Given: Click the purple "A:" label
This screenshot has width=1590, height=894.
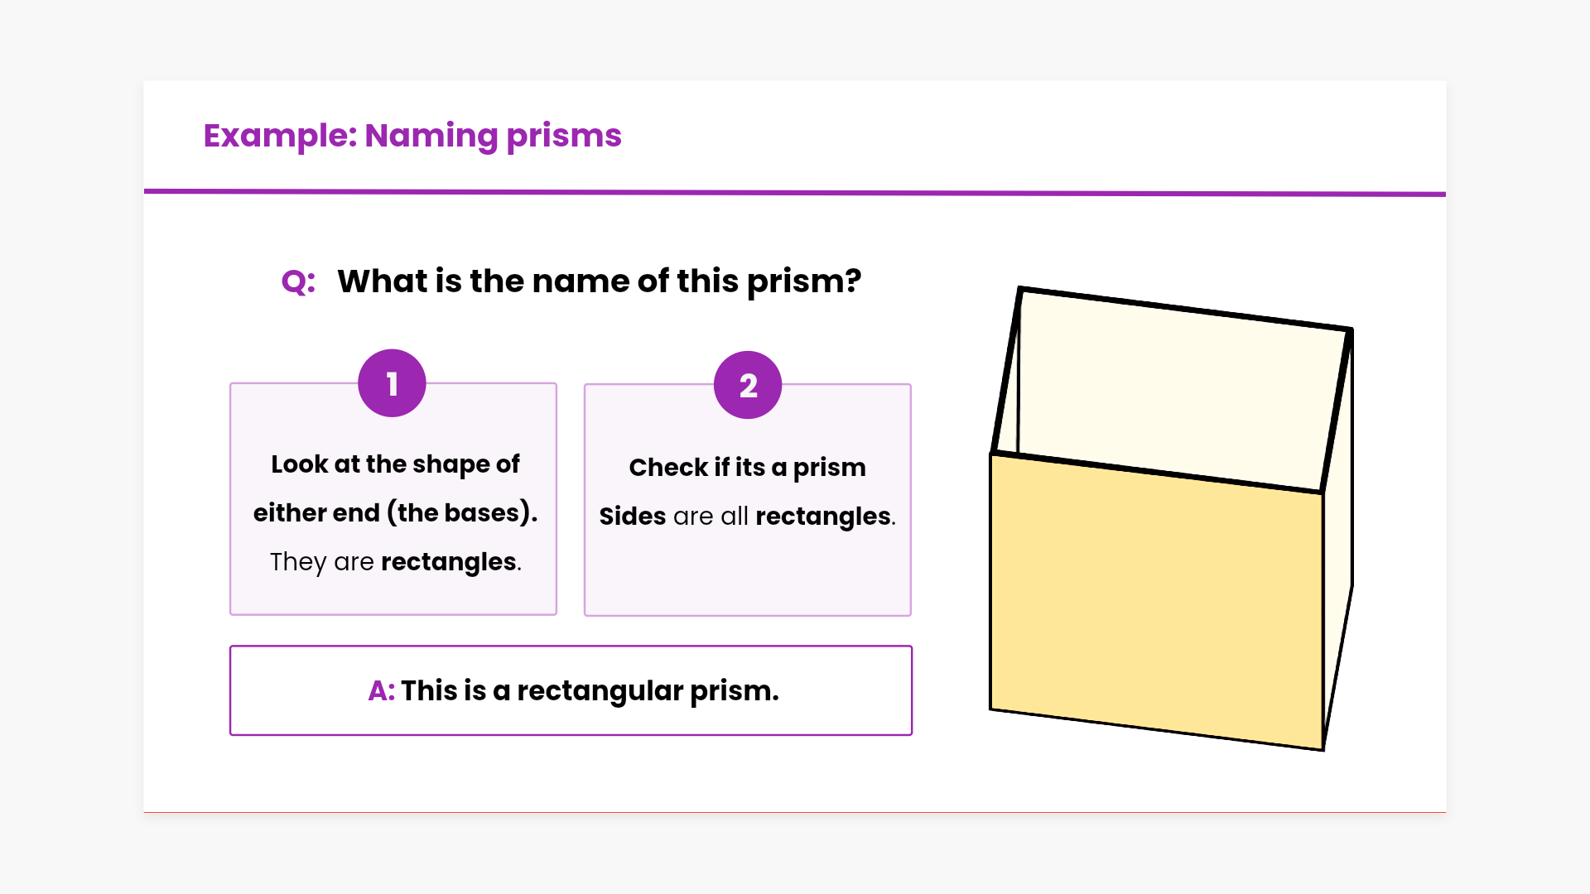Looking at the screenshot, I should [x=381, y=690].
